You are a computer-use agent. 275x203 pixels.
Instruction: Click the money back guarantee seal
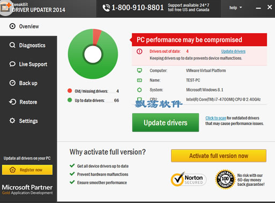coord(225,179)
